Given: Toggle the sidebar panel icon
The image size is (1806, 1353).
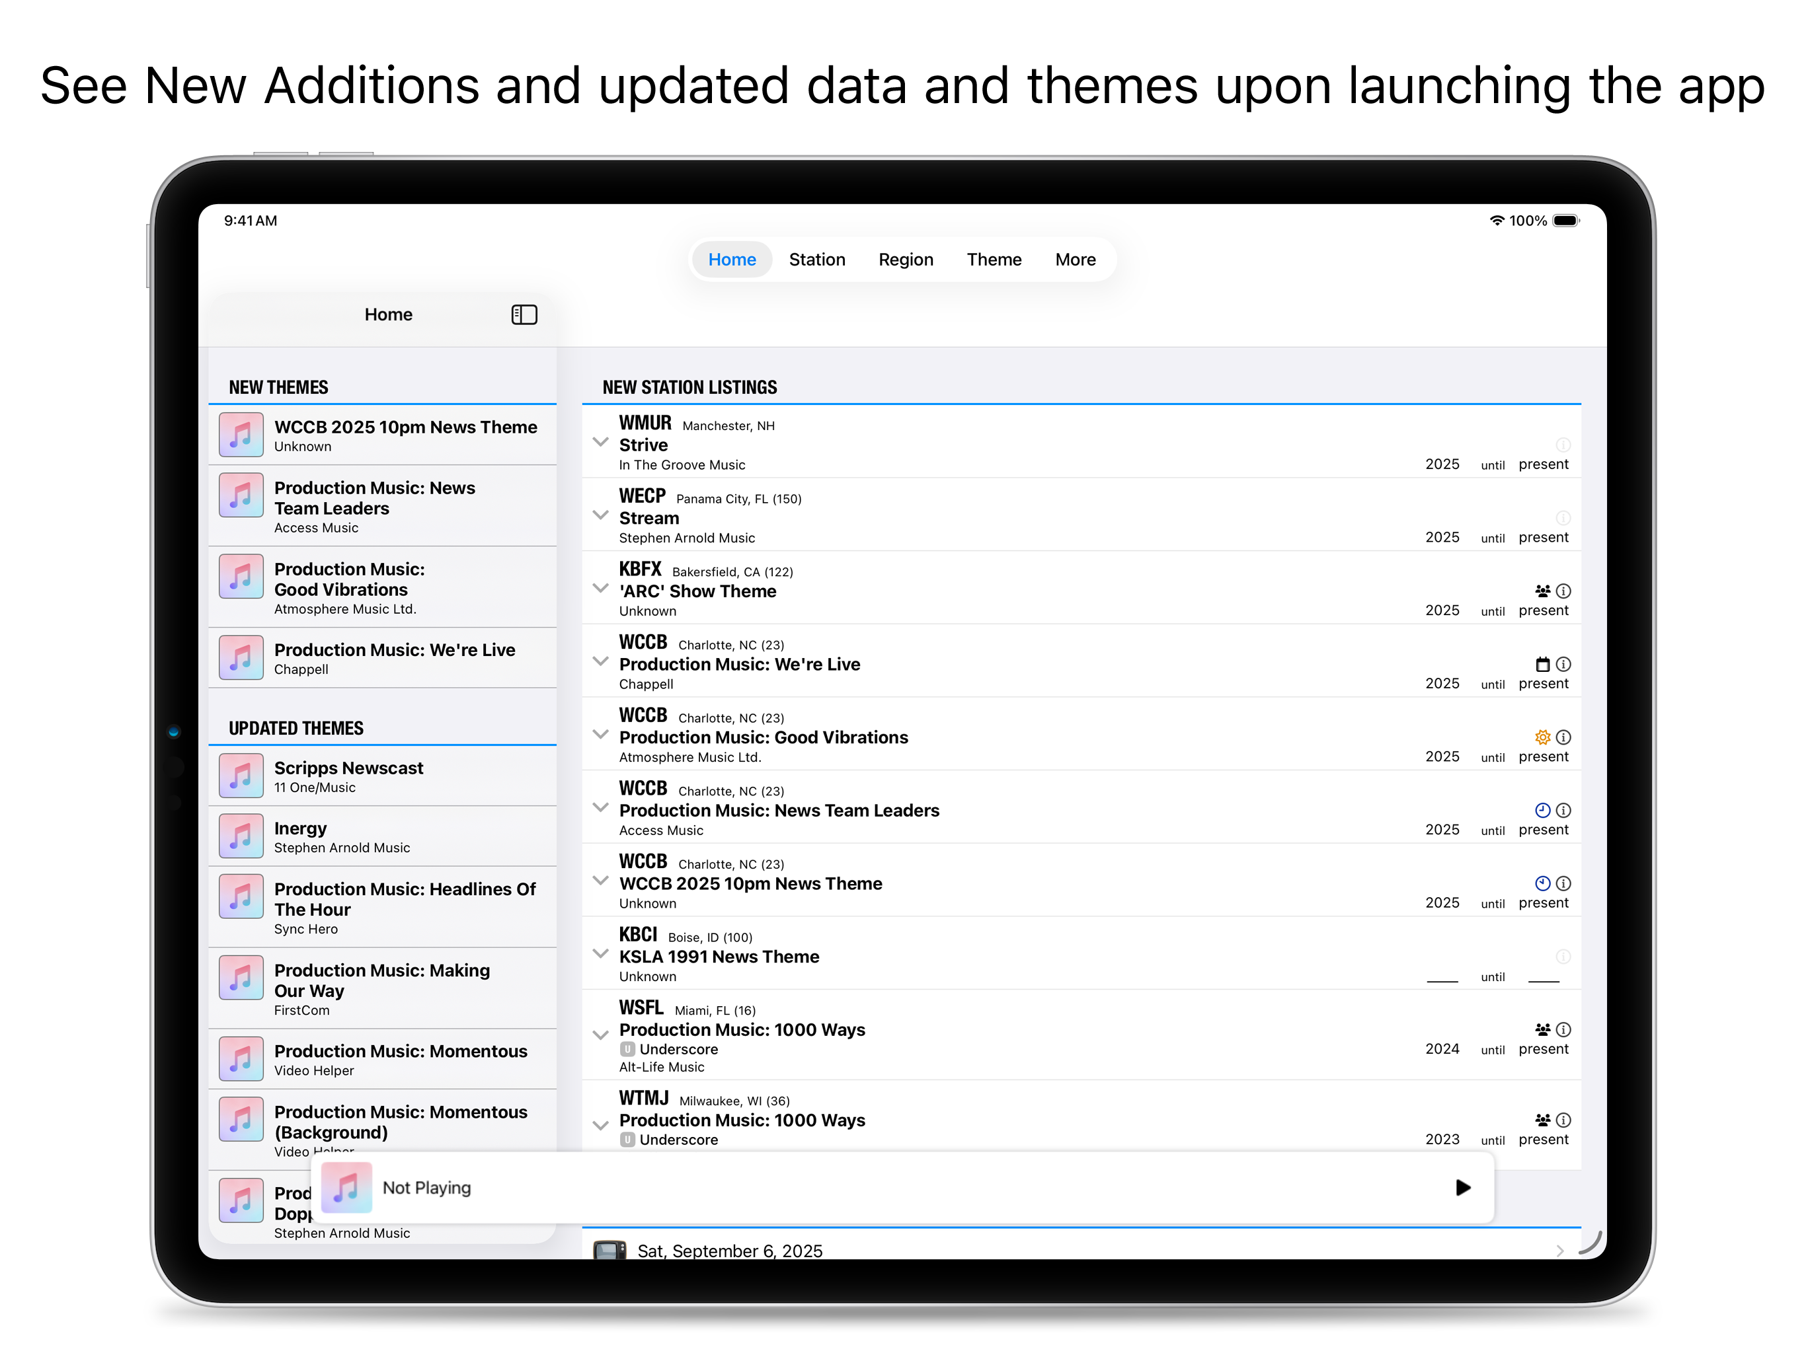Looking at the screenshot, I should (x=524, y=314).
